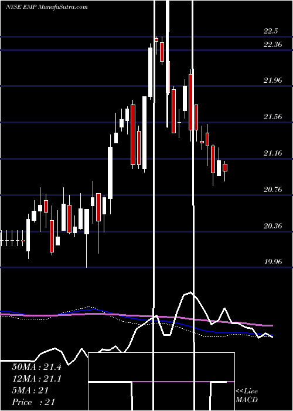Screen dimensions: 293x411
Task: Click the 22.36 price level label
Action: tap(273, 45)
